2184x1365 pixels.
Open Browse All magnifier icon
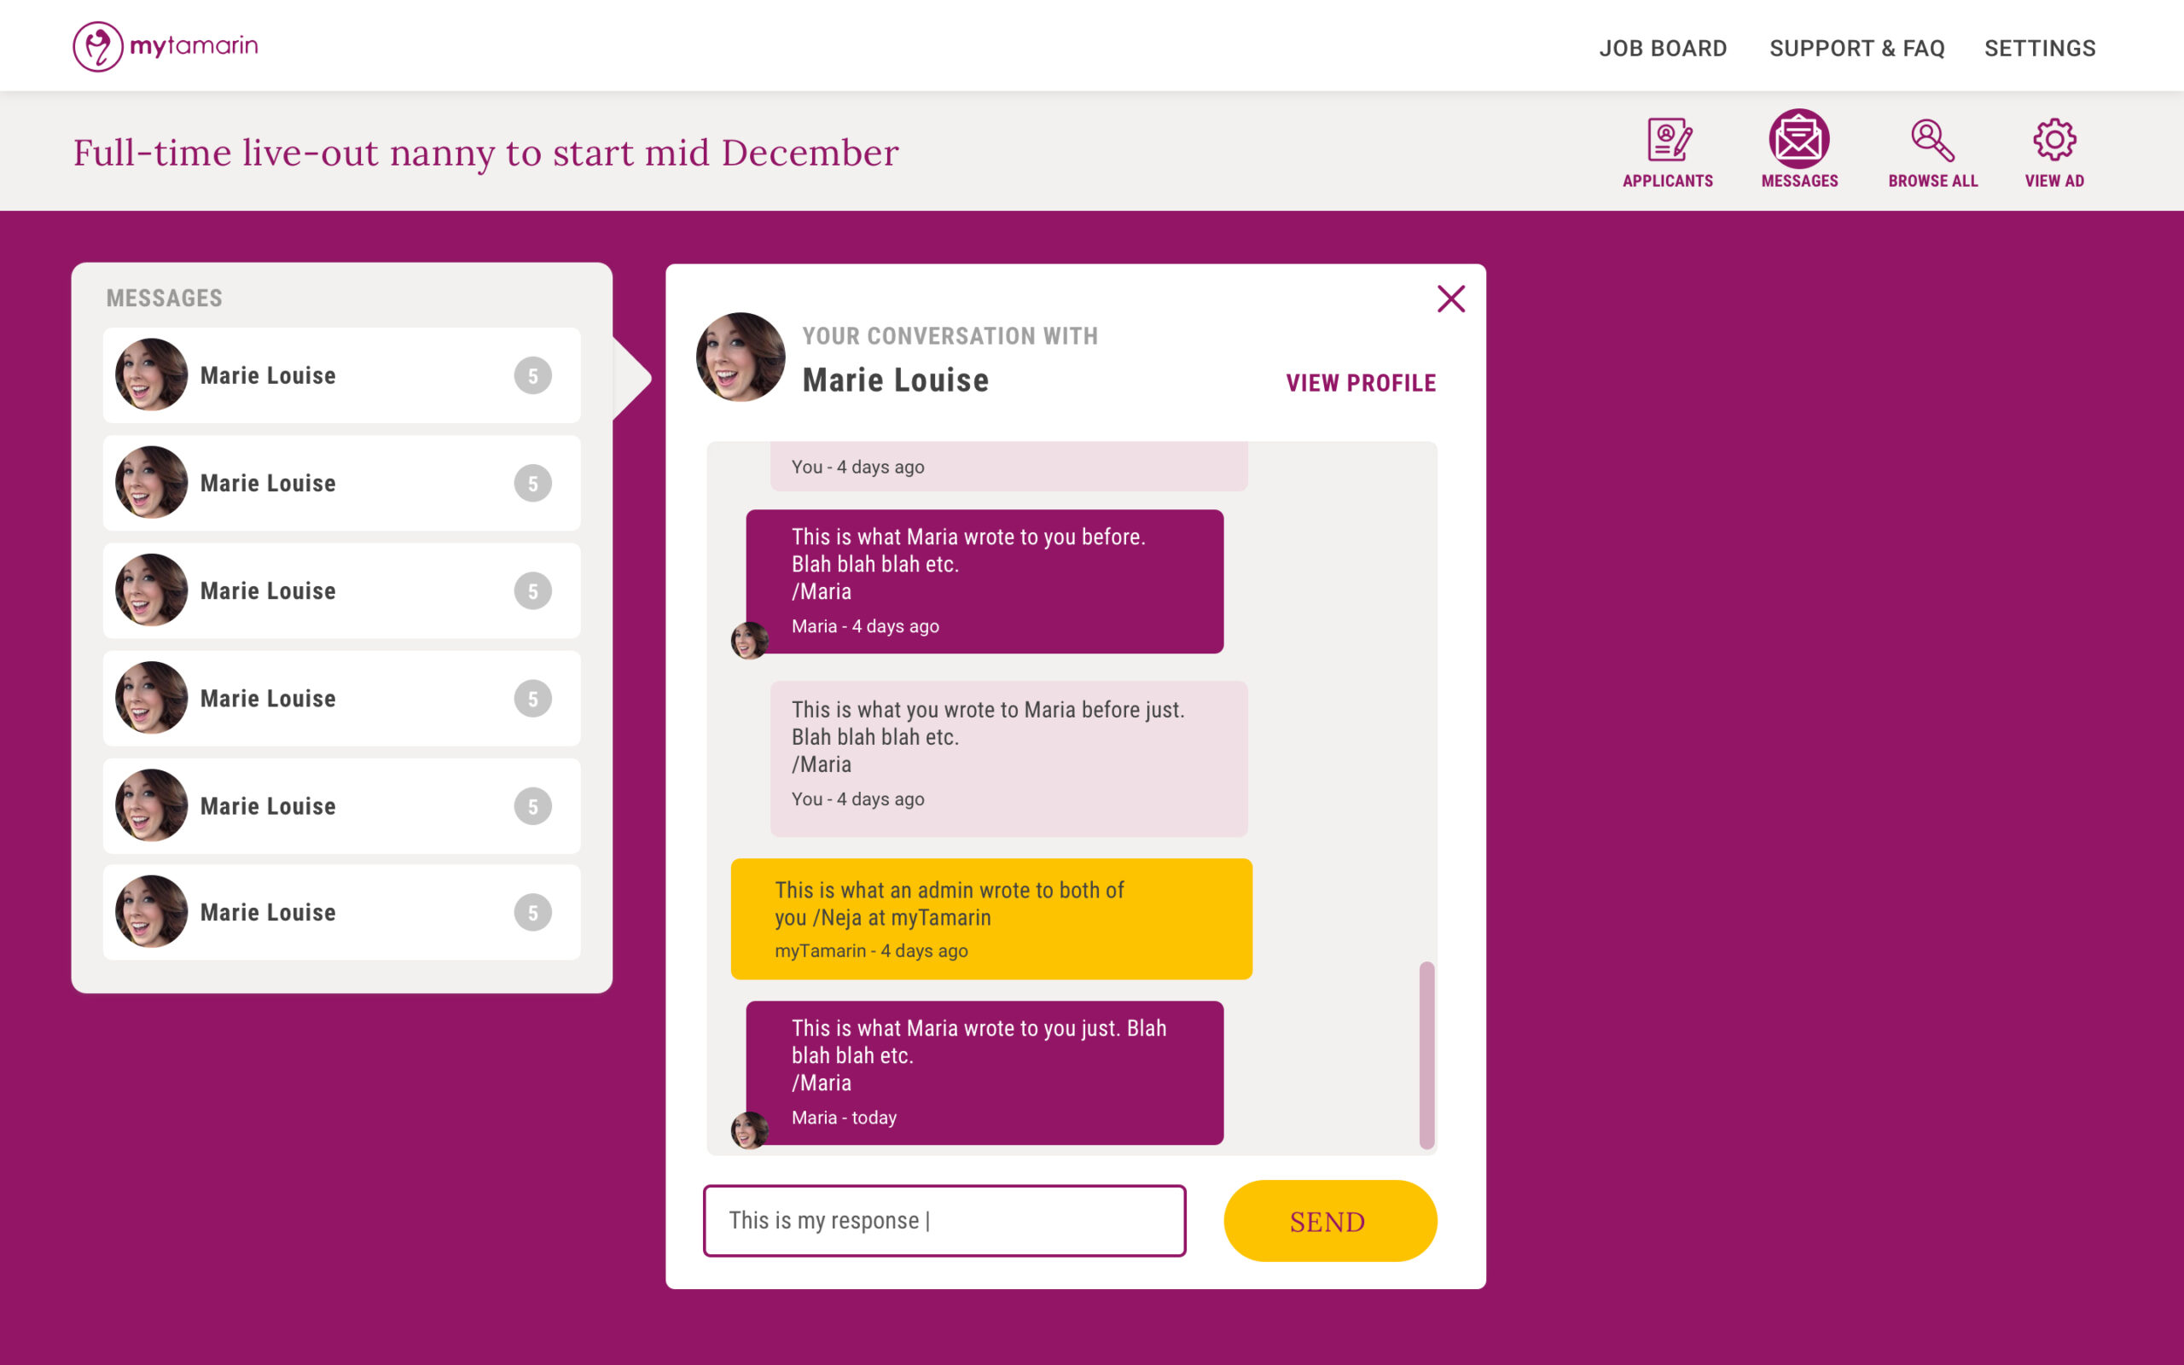tap(1932, 141)
